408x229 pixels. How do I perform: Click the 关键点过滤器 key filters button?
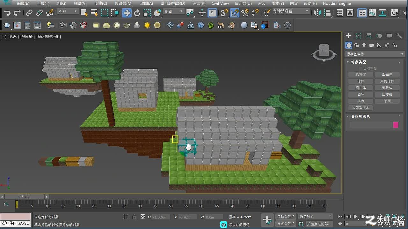click(x=319, y=224)
